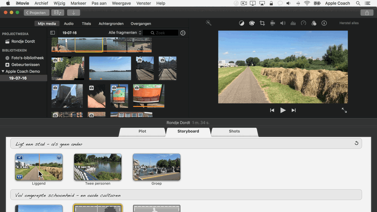
Task: Open browser settings gear menu
Action: click(x=183, y=33)
